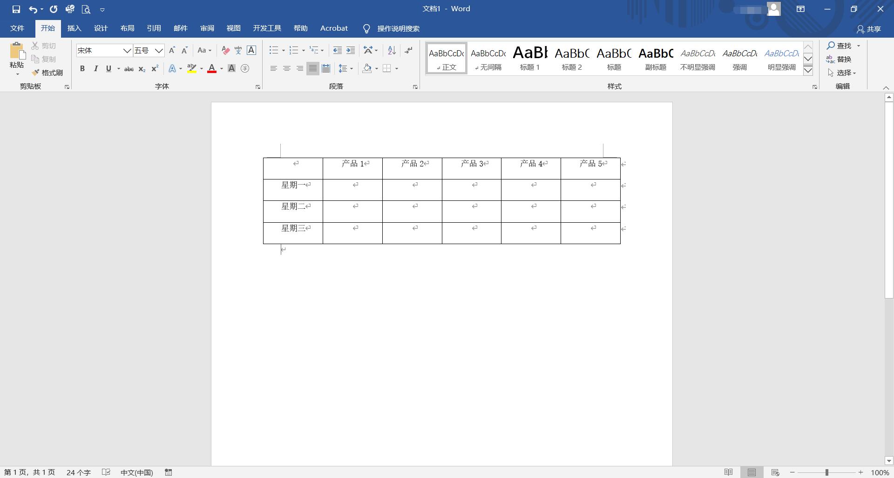Decrease the paragraph indent

pos(338,50)
